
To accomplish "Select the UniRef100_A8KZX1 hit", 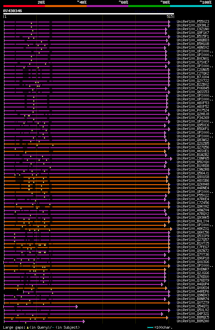I will 193,229.
